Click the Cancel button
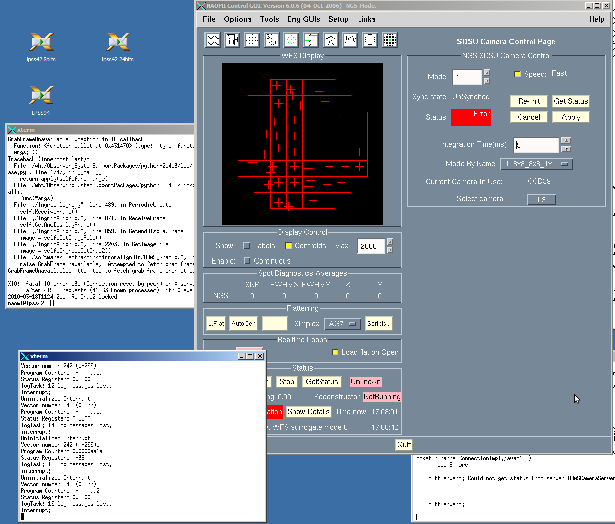The image size is (615, 524). (529, 117)
